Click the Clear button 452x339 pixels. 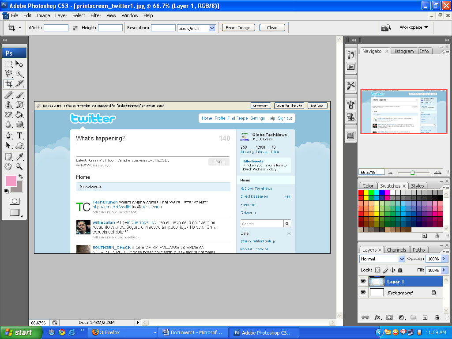(x=272, y=27)
